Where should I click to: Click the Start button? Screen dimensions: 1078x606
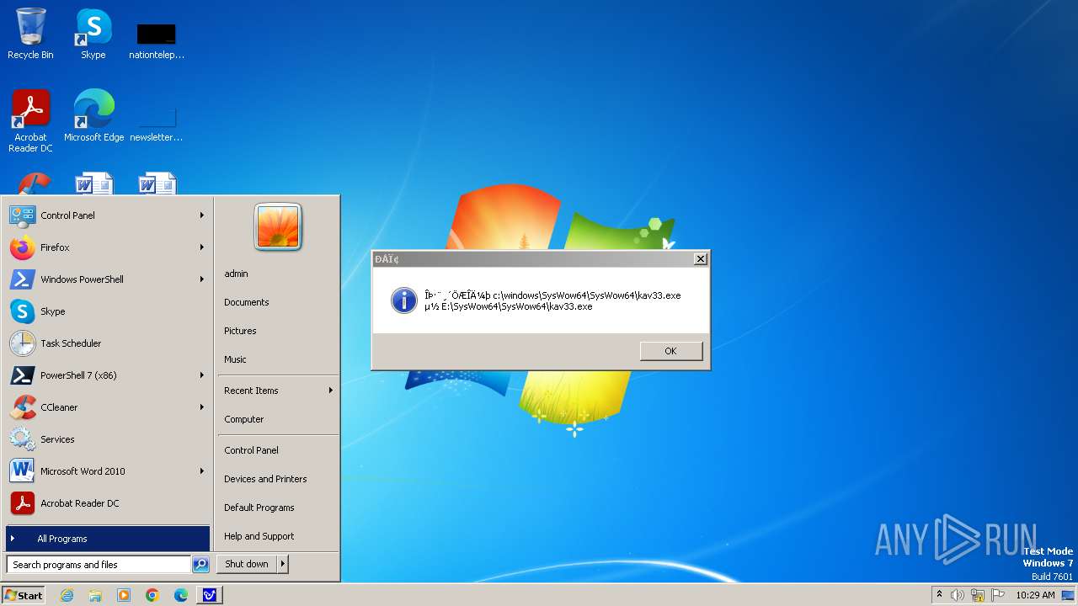tap(24, 595)
